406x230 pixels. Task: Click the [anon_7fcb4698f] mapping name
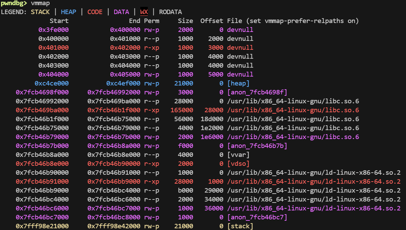[x=257, y=92]
